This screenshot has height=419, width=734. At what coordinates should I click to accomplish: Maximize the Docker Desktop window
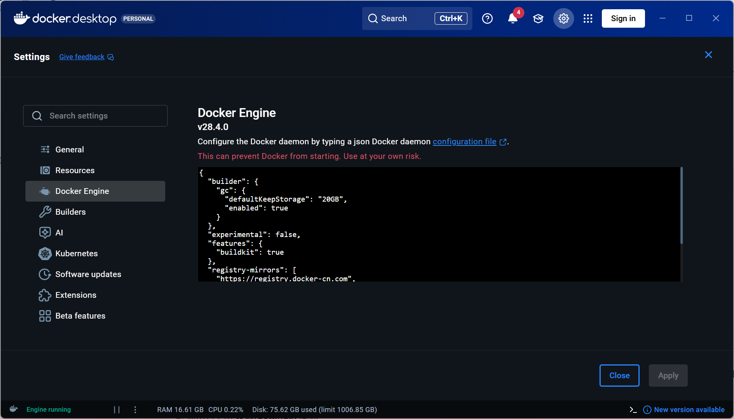tap(689, 18)
